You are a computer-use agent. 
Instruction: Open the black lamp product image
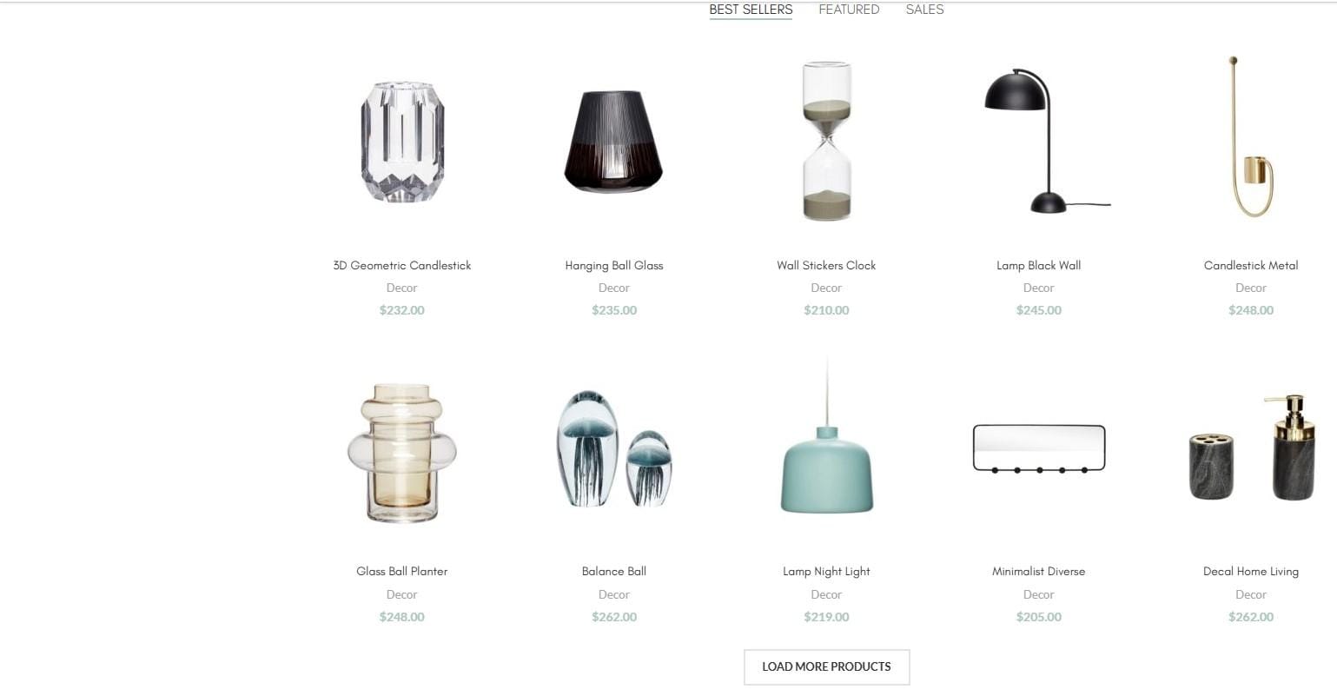pos(1039,142)
